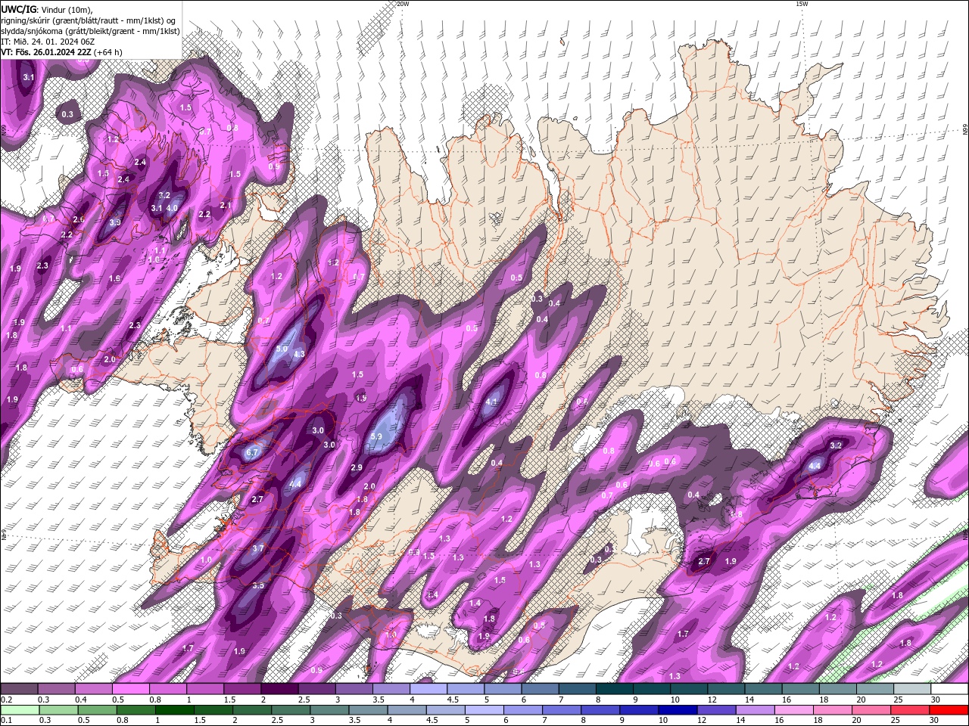Click the 'rigning/skúrir' header line
Image resolution: width=969 pixels, height=726 pixels.
click(x=89, y=20)
